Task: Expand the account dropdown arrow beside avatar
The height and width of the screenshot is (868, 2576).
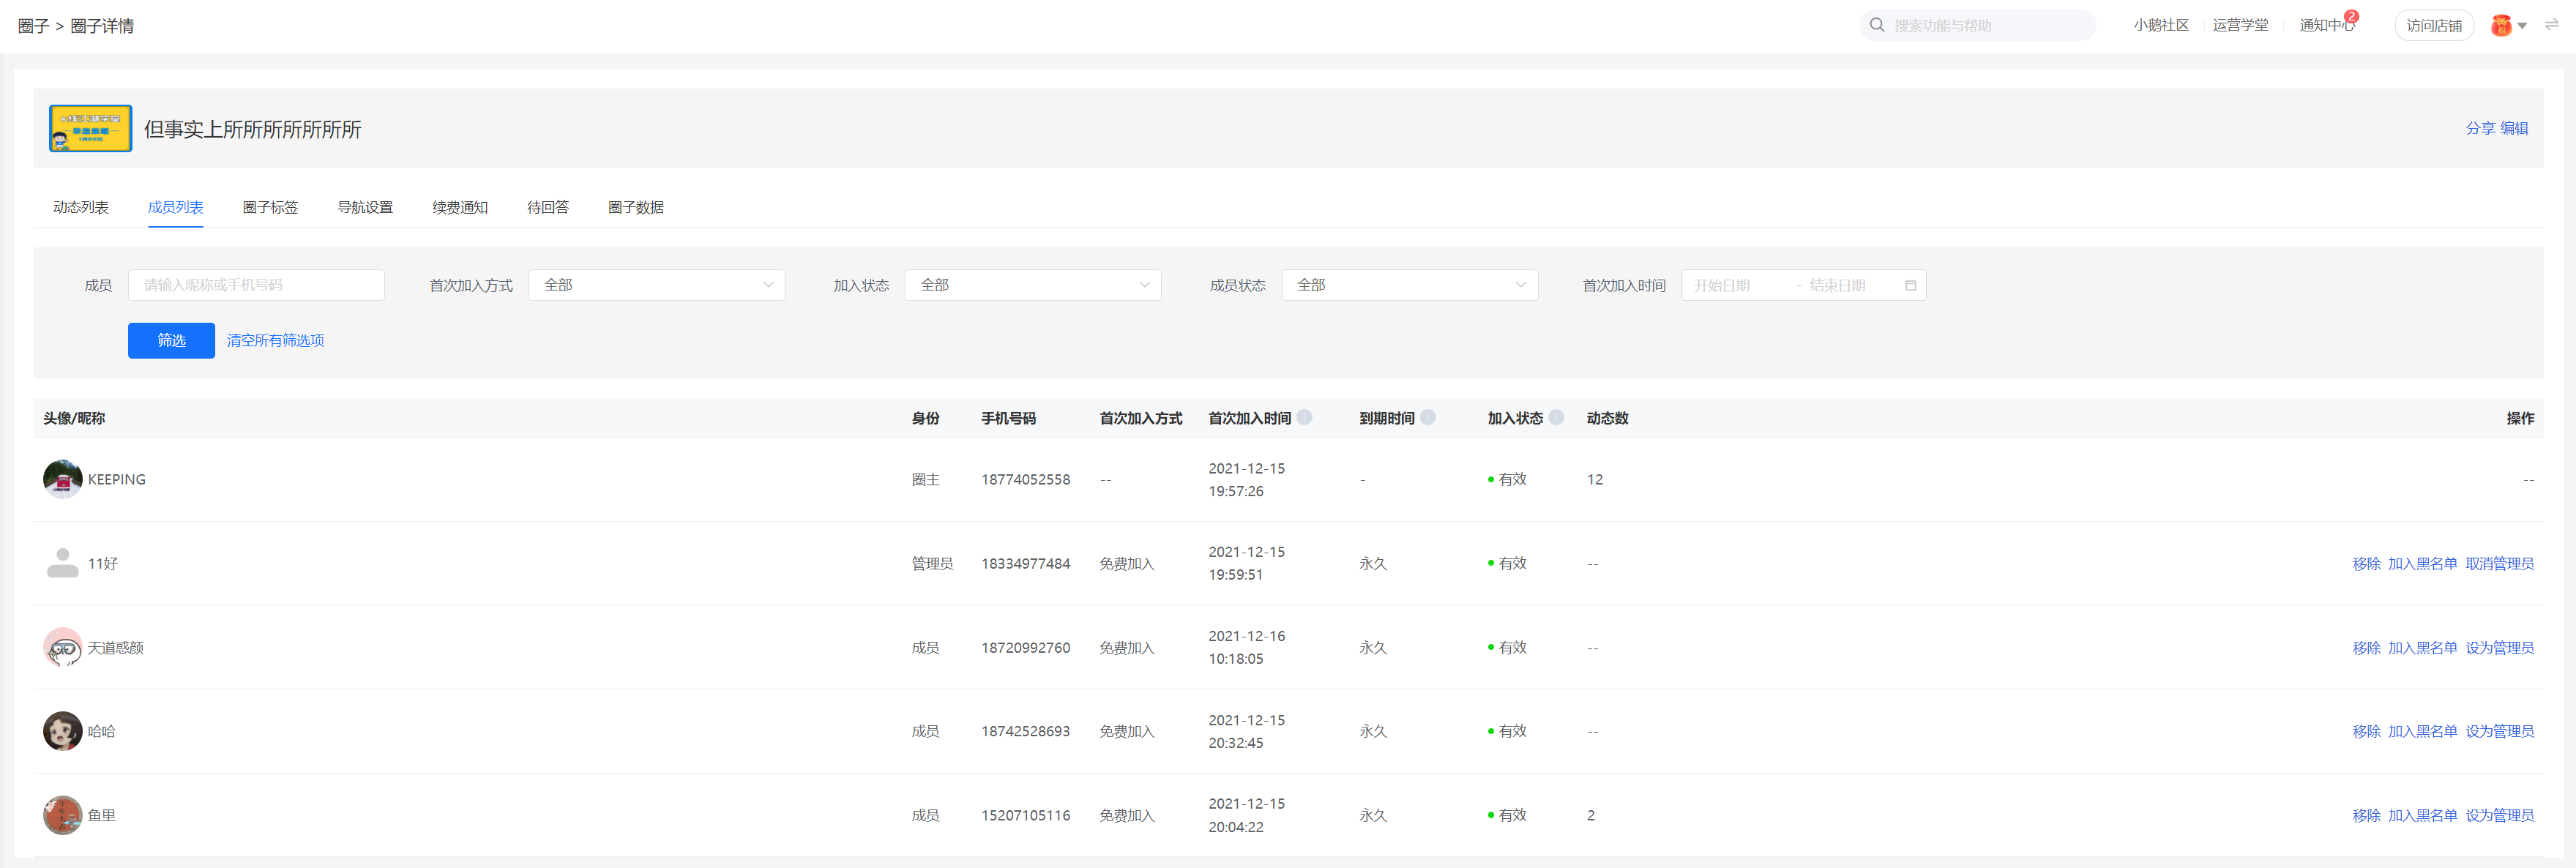Action: coord(2522,26)
